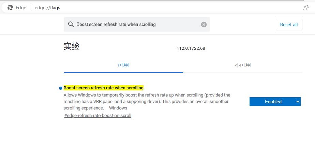
Task: Open the Enabled dropdown for refresh rate flag
Action: 273,102
